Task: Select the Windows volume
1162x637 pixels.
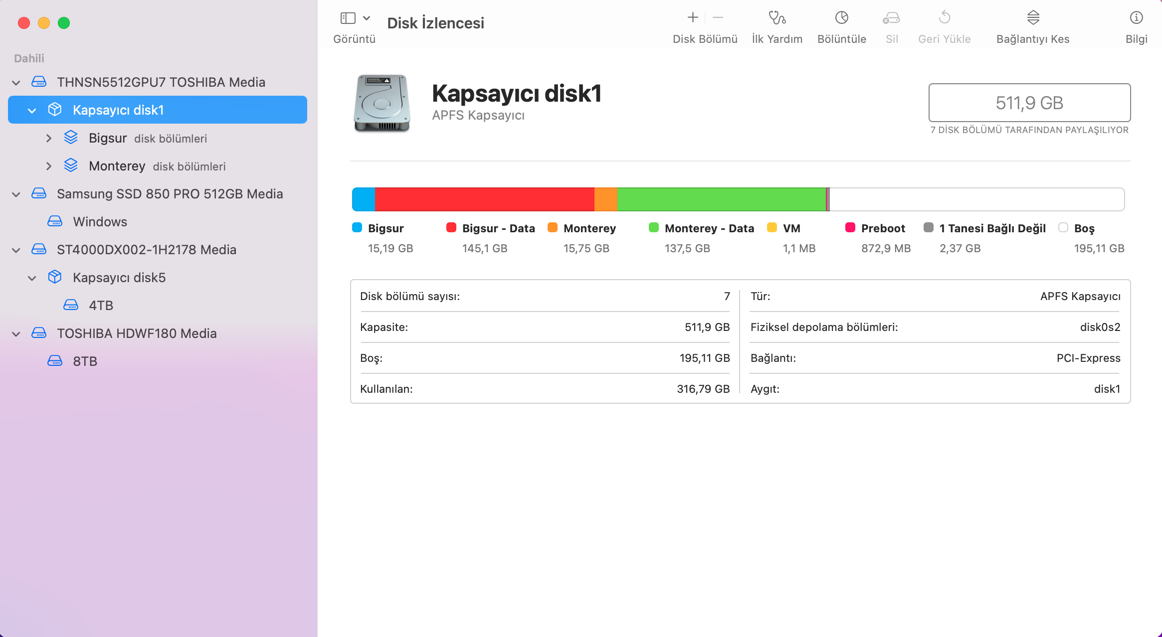Action: (x=100, y=222)
